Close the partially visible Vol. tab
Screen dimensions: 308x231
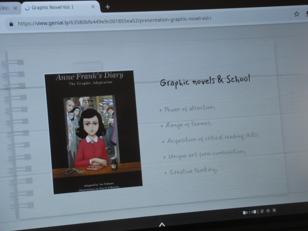[15, 8]
